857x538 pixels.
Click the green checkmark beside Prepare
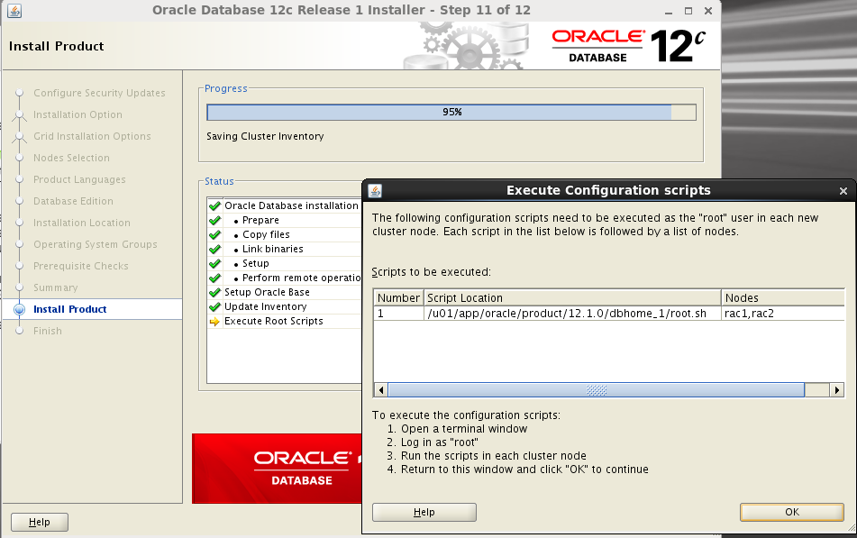pyautogui.click(x=214, y=220)
